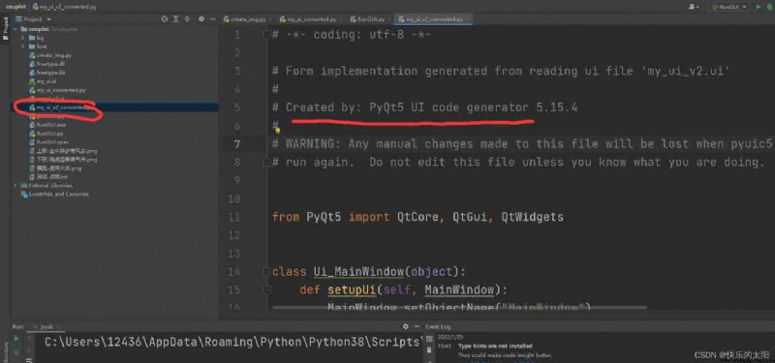
Task: Collapse the couplet root folder
Action: [x=15, y=29]
